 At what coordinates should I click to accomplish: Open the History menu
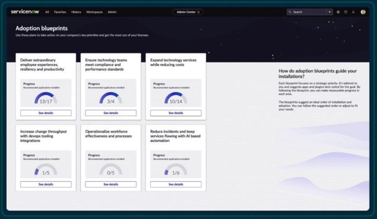(76, 12)
